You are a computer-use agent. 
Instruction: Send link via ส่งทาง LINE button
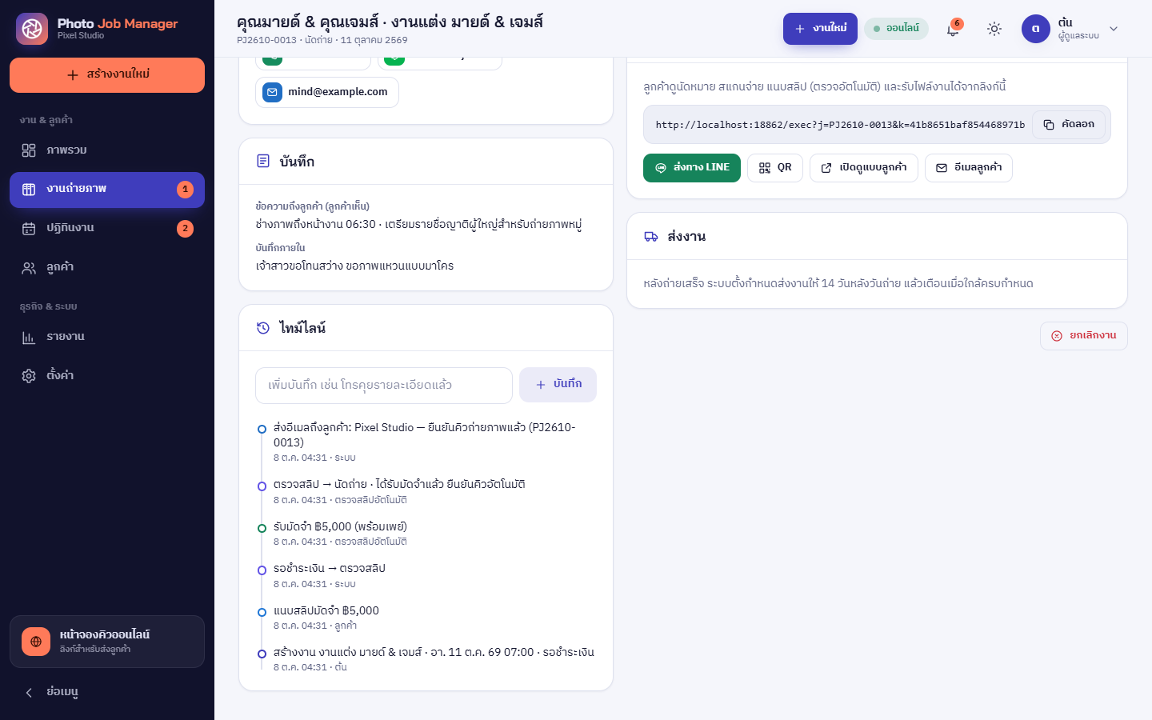[x=692, y=168]
